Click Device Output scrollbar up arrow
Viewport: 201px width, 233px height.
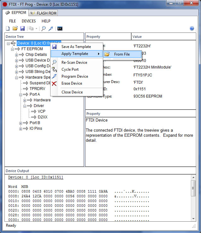tap(193, 177)
